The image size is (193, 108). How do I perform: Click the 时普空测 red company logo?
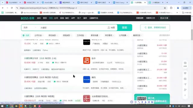(x=87, y=98)
